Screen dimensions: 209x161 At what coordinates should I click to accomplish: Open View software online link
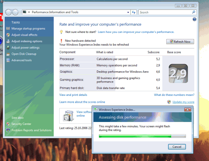point(84,114)
